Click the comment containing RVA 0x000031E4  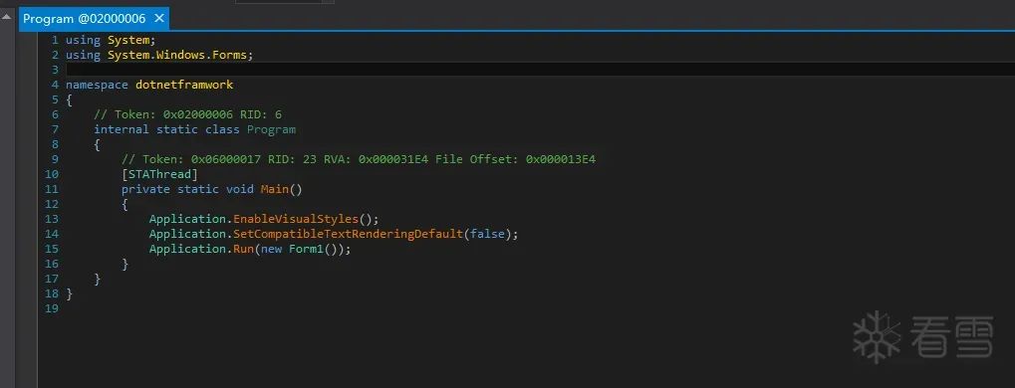pyautogui.click(x=359, y=159)
